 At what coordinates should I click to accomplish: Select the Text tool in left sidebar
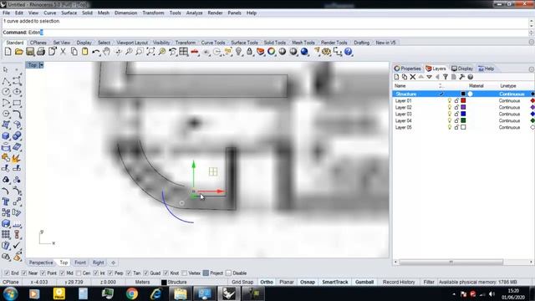6,202
